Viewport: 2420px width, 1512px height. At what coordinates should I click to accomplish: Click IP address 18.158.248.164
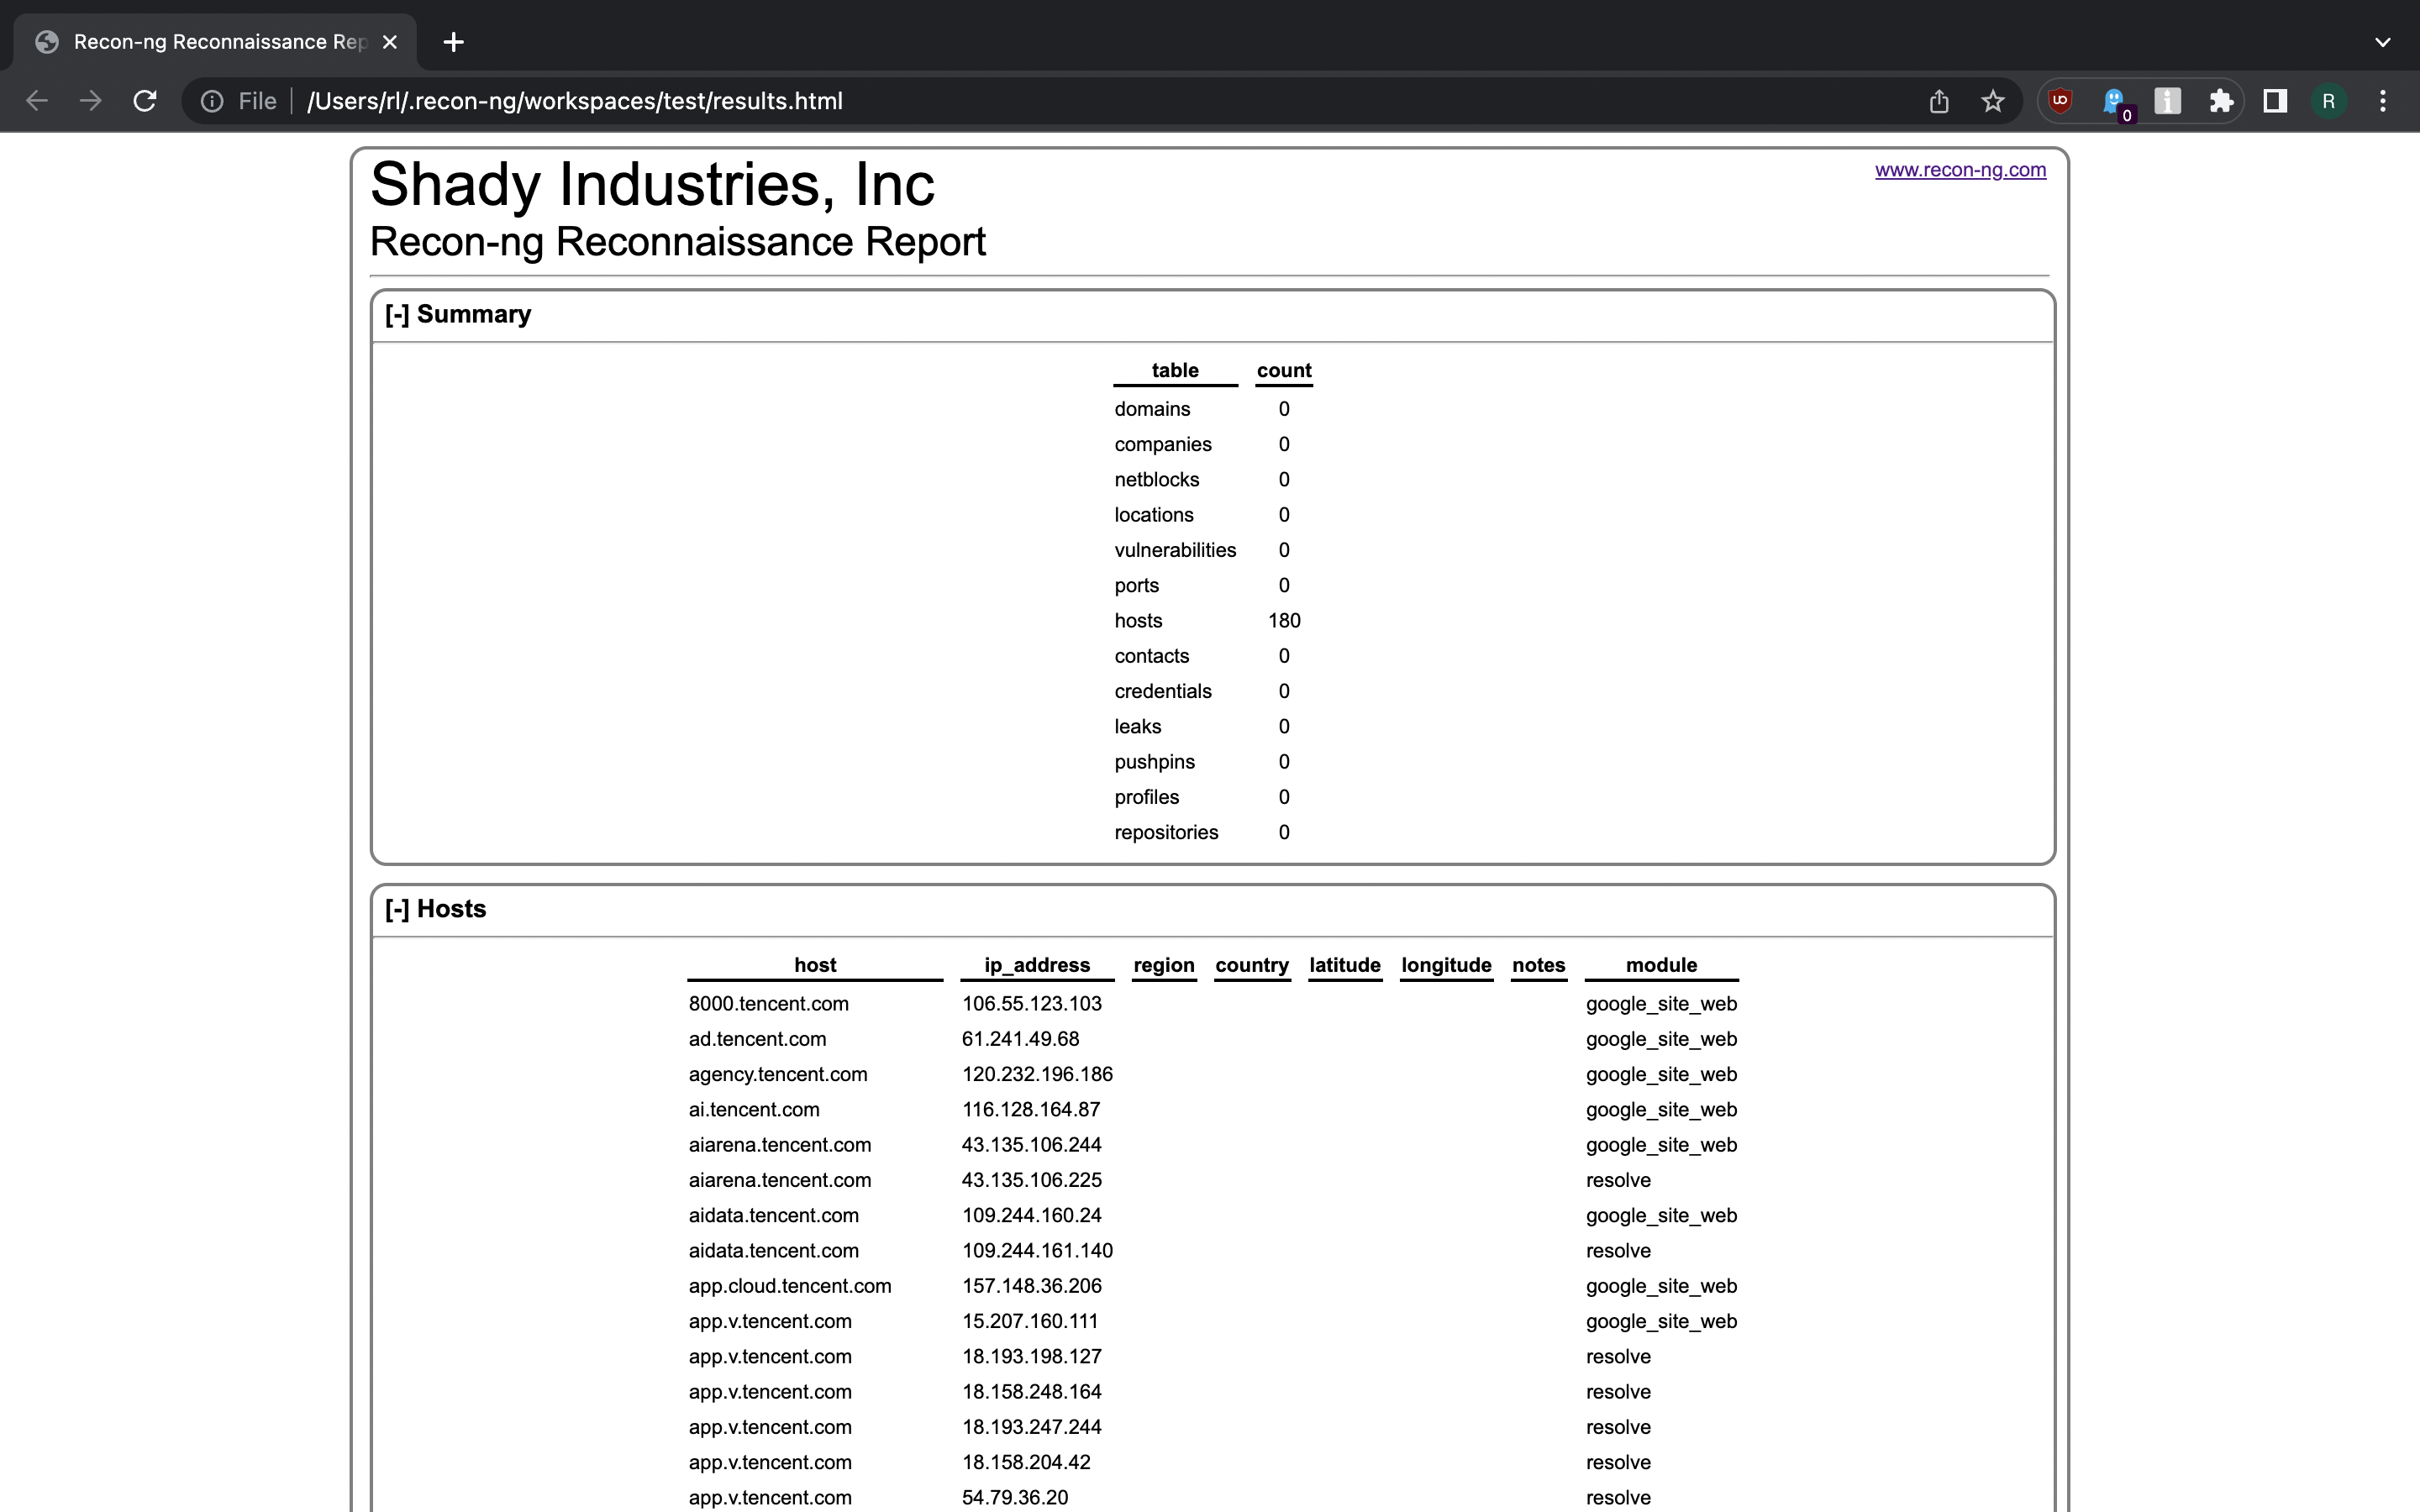pos(1032,1392)
